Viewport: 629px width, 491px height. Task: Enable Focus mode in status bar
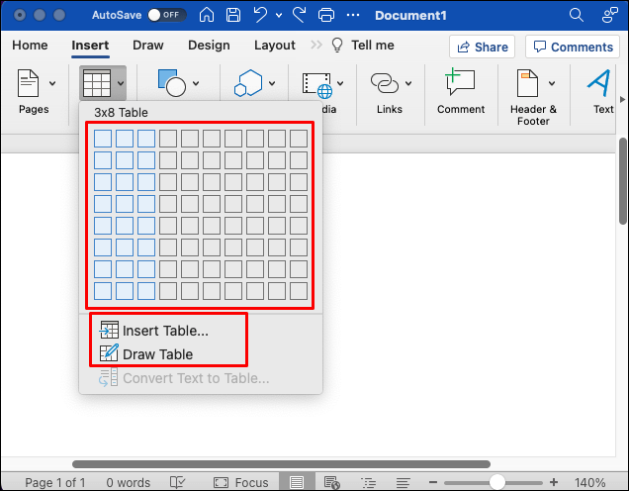point(240,482)
